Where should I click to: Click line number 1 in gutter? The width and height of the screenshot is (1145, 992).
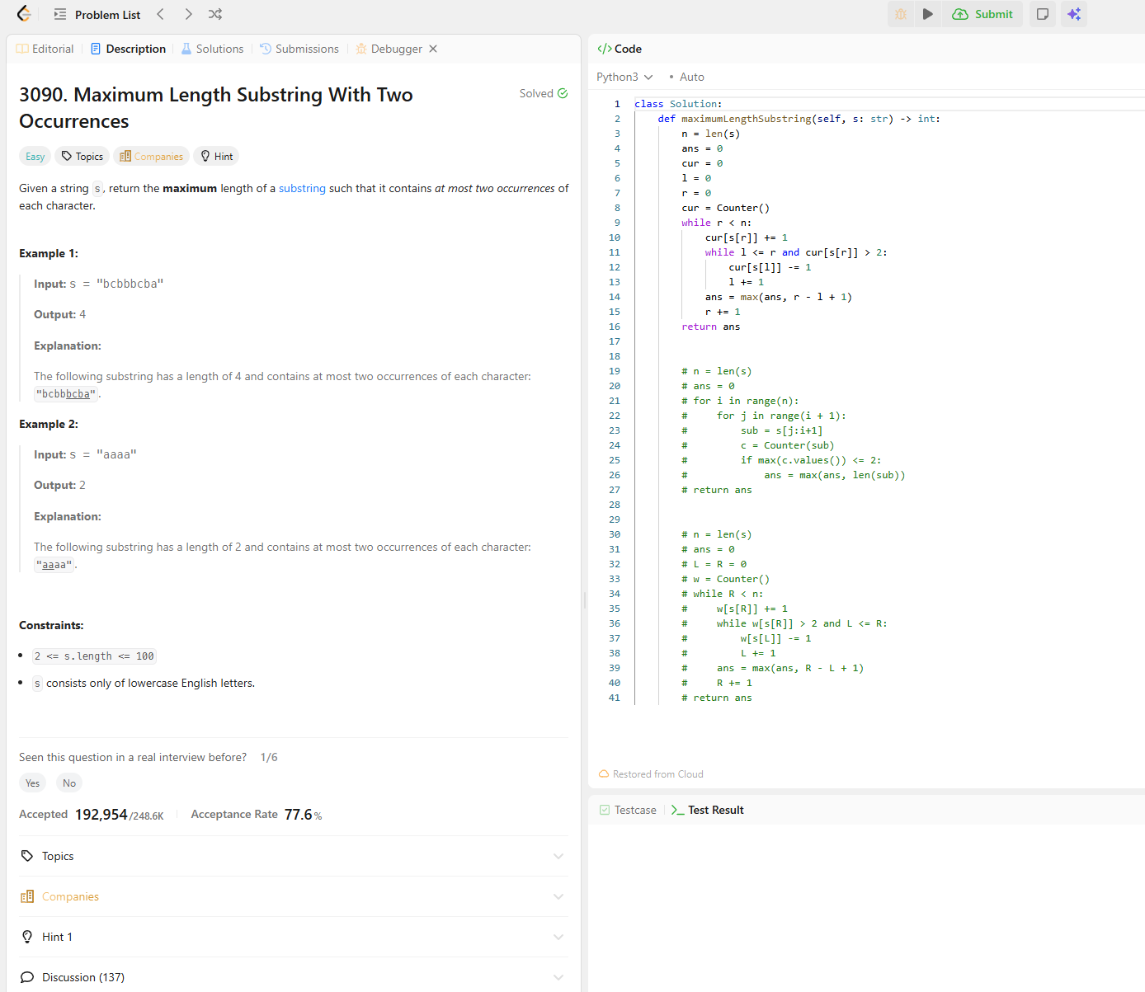tap(616, 104)
